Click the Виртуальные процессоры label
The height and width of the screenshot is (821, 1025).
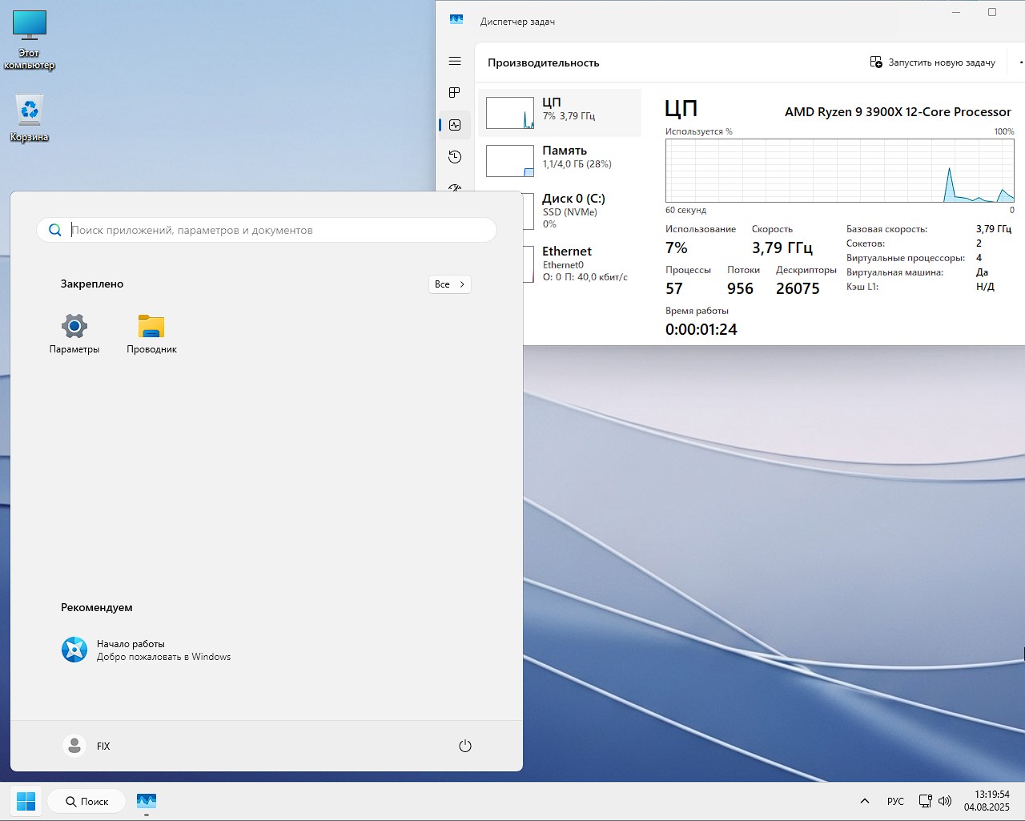coord(906,258)
